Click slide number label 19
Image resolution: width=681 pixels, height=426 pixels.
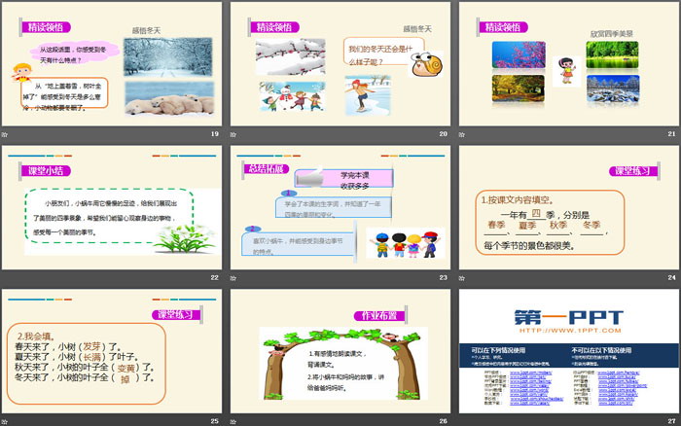click(215, 134)
